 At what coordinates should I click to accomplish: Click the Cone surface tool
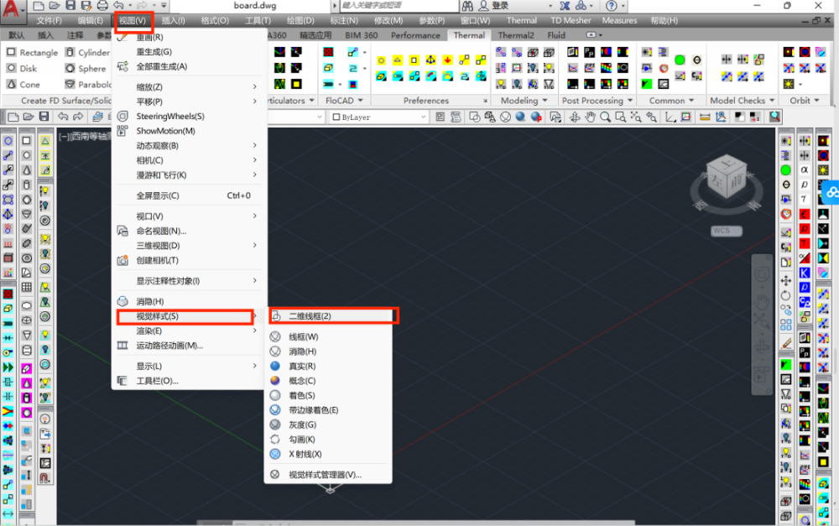pos(23,85)
